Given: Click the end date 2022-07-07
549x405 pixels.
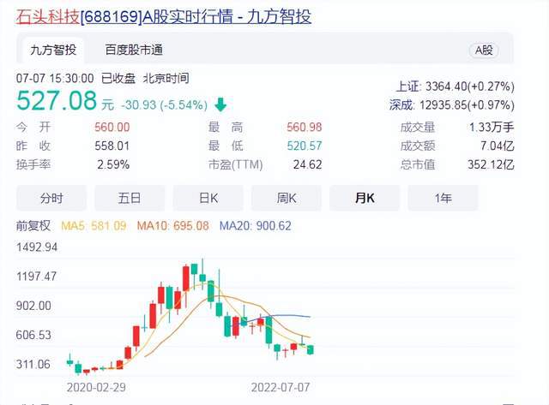Looking at the screenshot, I should click(281, 388).
